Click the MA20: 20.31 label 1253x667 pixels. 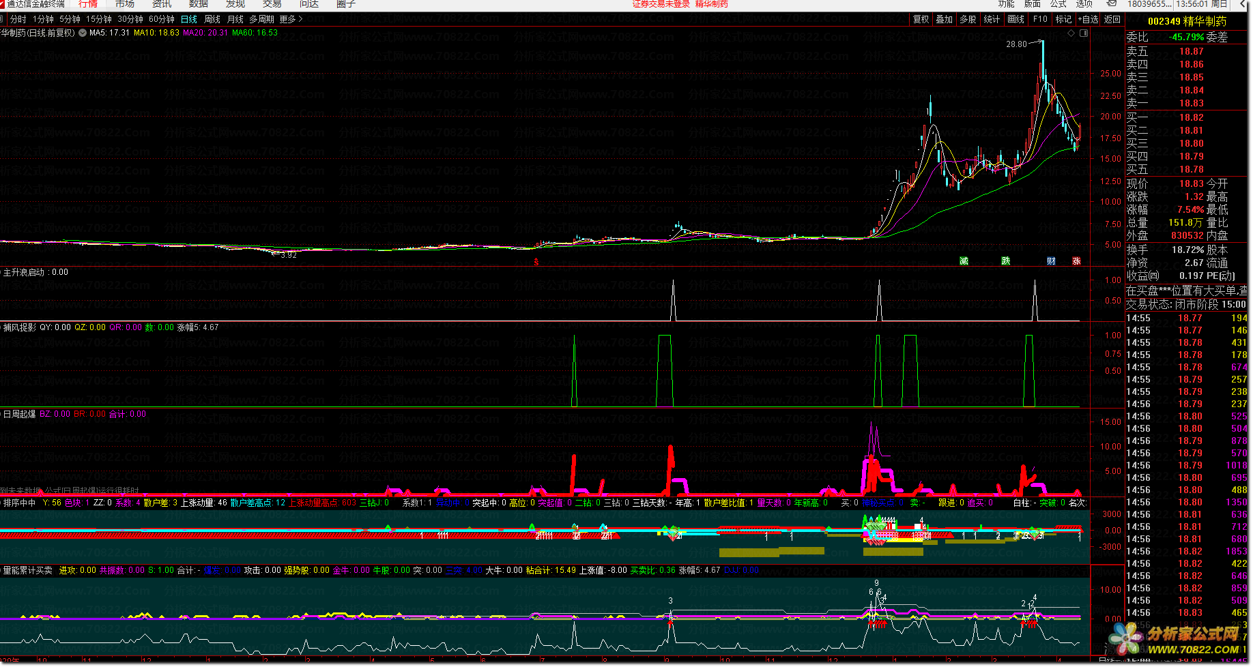[205, 33]
